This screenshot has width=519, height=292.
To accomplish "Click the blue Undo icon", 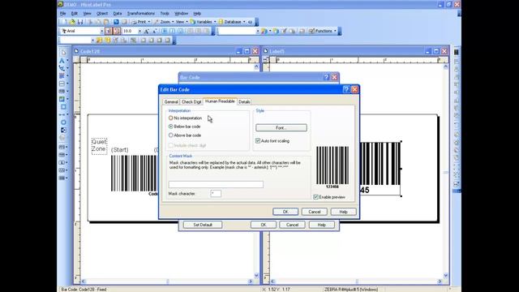I will 116,22.
